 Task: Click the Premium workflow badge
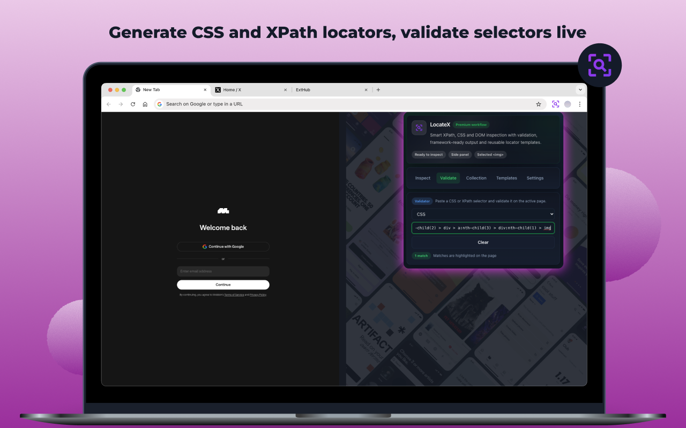pyautogui.click(x=471, y=125)
